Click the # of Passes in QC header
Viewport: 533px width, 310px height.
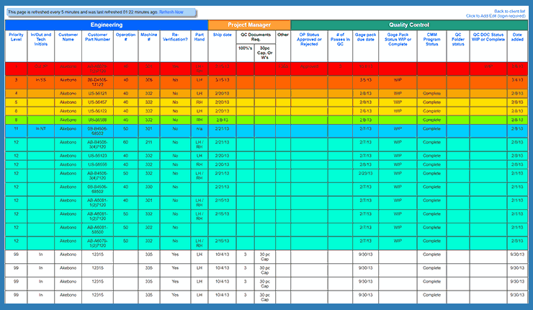340,40
